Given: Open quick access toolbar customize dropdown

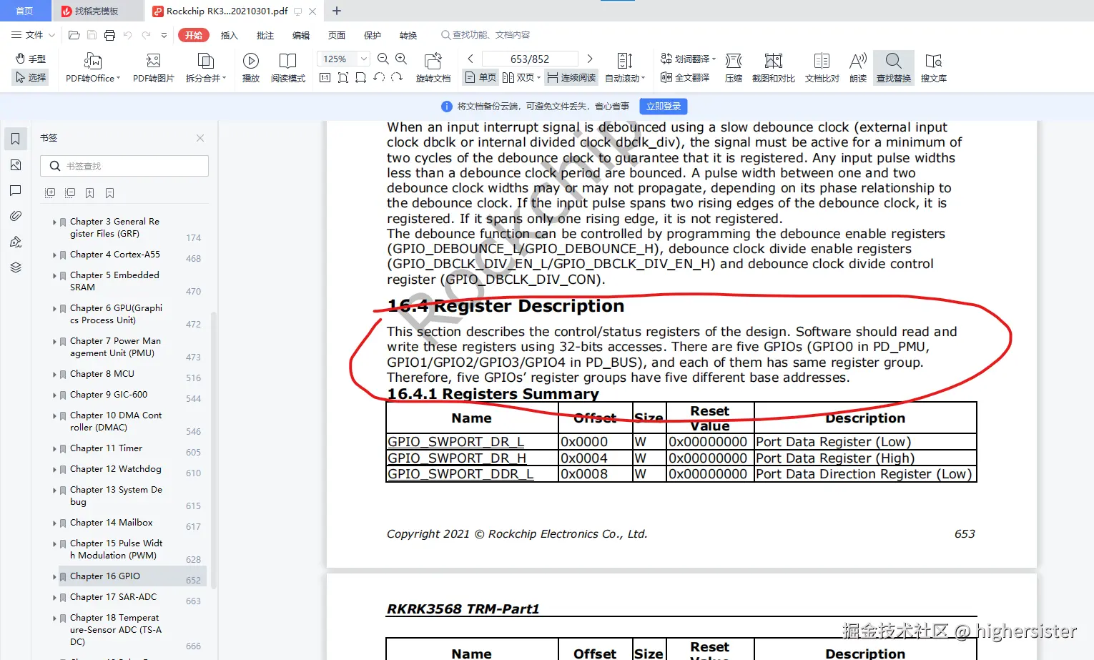Looking at the screenshot, I should click(164, 35).
